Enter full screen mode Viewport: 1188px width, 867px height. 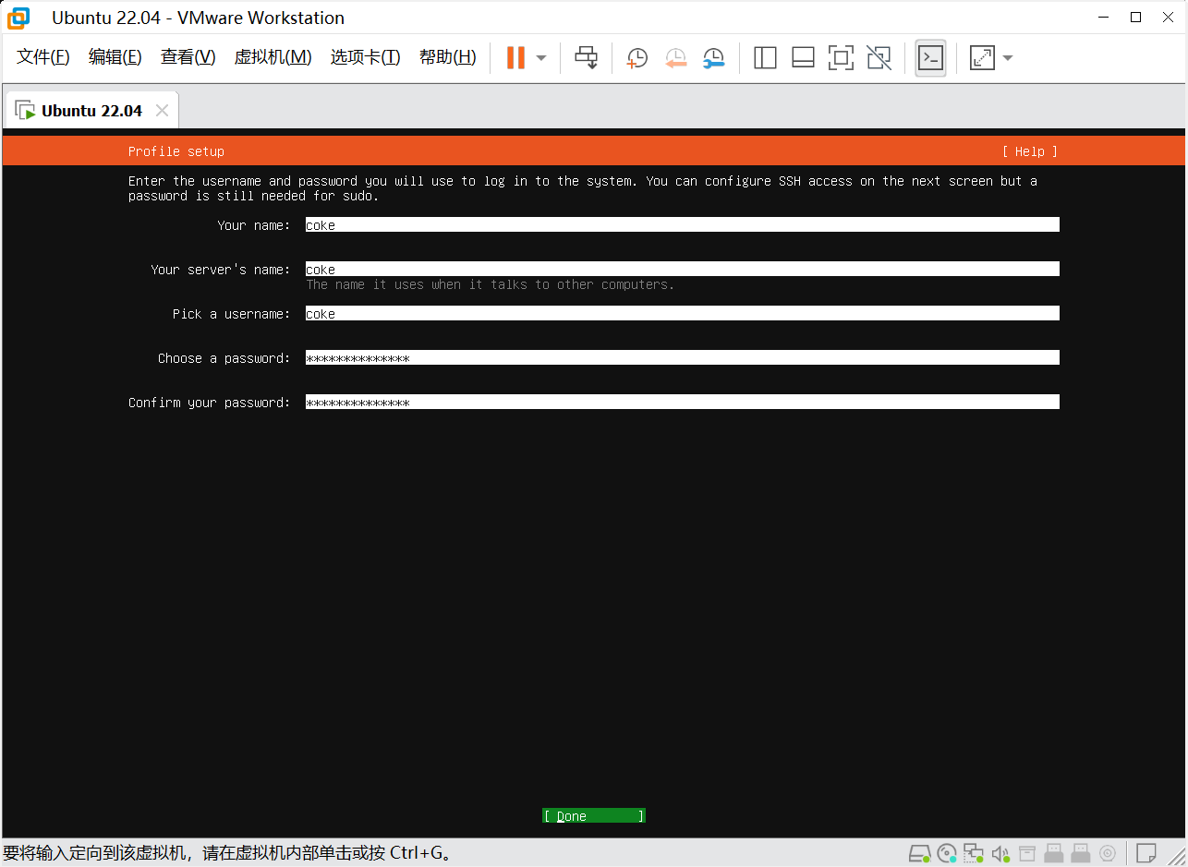pos(841,58)
